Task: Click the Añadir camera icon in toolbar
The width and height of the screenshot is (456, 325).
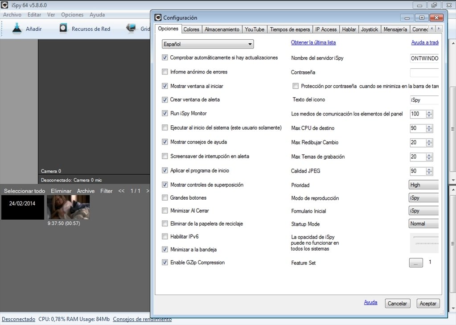Action: tap(17, 29)
